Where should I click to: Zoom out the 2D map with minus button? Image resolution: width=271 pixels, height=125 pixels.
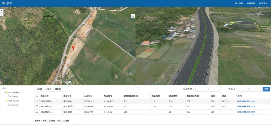pos(2,14)
